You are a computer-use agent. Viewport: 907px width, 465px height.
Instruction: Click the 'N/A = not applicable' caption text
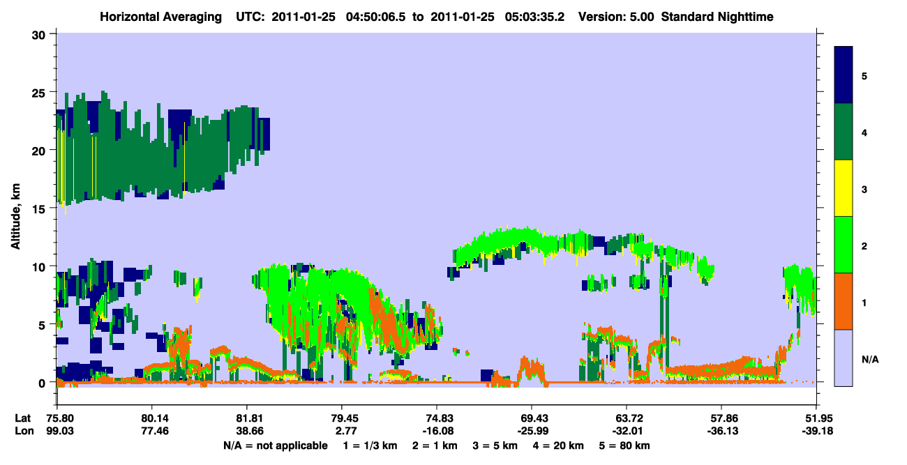(x=275, y=446)
